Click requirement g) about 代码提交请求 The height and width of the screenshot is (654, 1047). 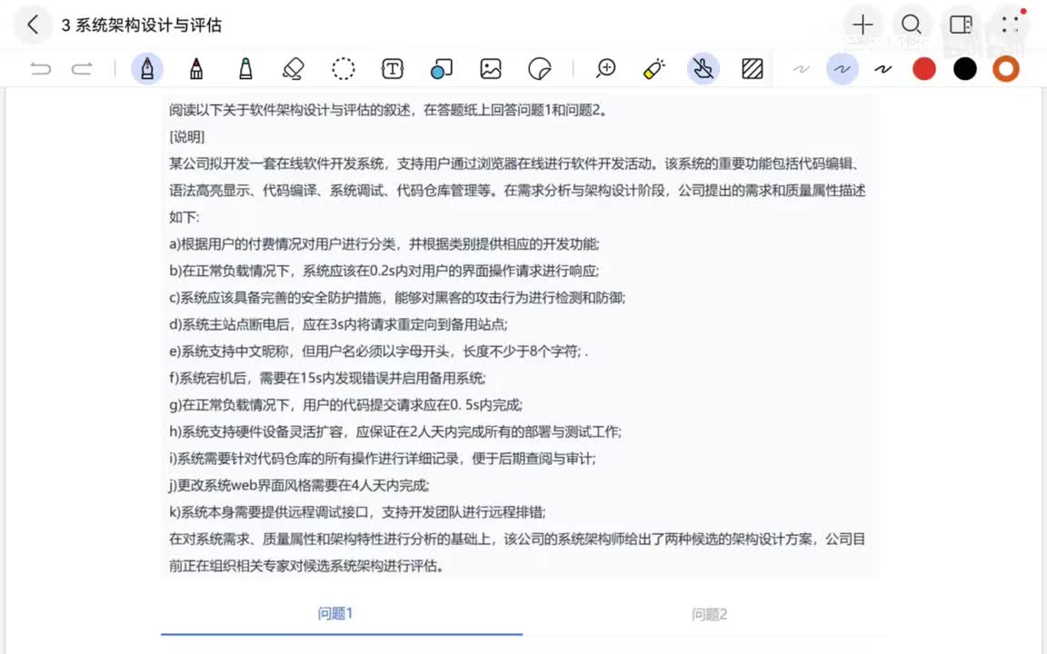tap(346, 404)
